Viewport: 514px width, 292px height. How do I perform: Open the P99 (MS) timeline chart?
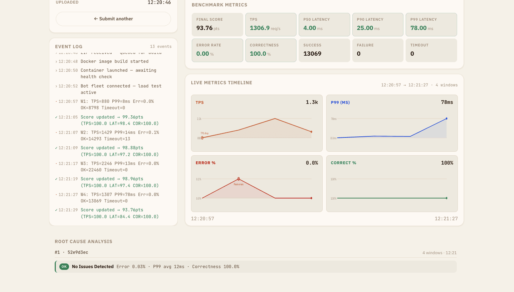coord(392,123)
